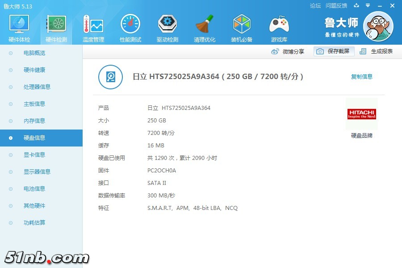This screenshot has height=268, width=402.
Task: Click the 鲁大师 mascot avatar
Action: click(378, 26)
